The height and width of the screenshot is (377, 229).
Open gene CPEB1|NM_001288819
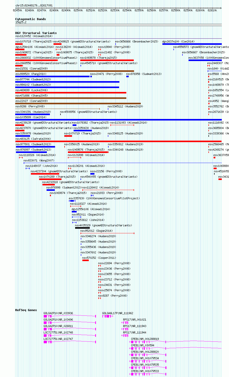[x=145, y=339]
